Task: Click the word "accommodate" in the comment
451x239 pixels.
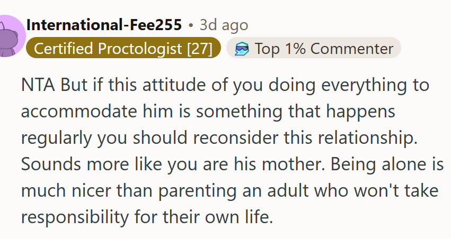Action: (x=79, y=112)
